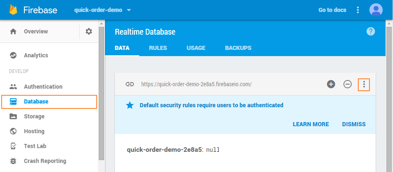Image resolution: width=393 pixels, height=172 pixels.
Task: Open Overview in the sidebar
Action: [x=36, y=31]
